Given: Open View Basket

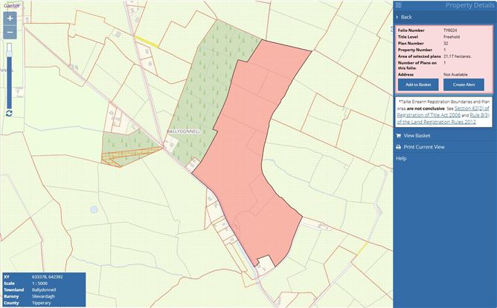Looking at the screenshot, I should (x=417, y=136).
